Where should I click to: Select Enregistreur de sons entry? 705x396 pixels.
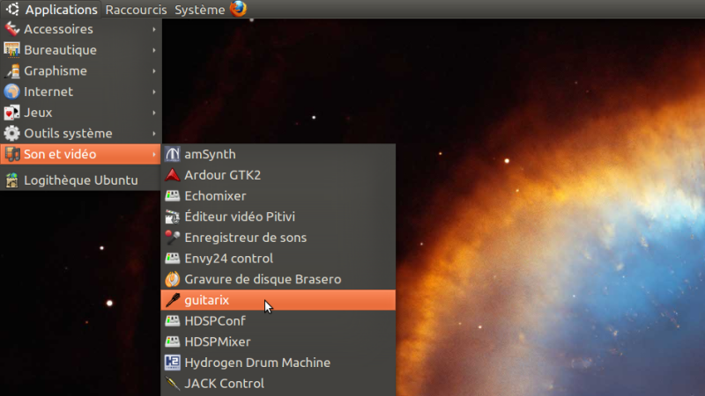coord(278,238)
